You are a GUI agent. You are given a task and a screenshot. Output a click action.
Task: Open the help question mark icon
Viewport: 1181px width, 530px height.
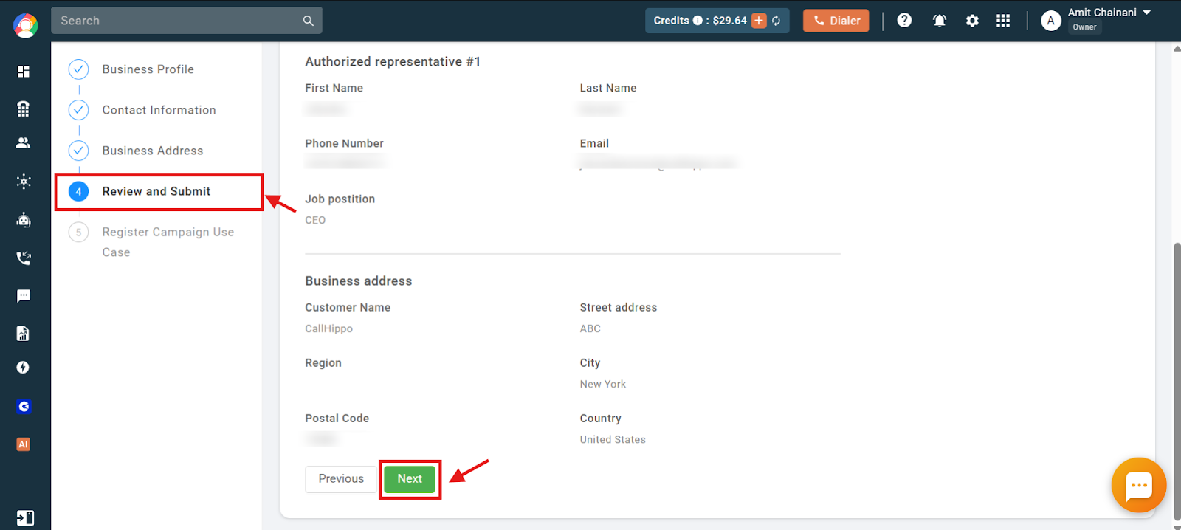[x=904, y=21]
